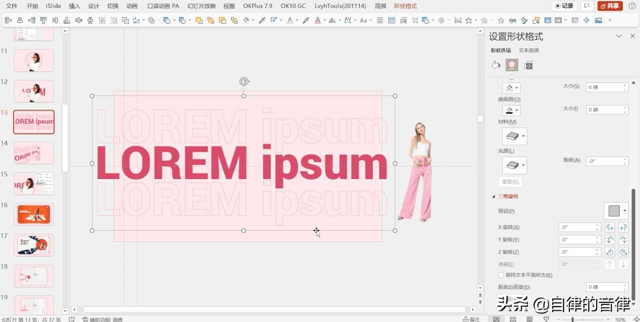
Task: Open the iSlide tab
Action: point(53,6)
